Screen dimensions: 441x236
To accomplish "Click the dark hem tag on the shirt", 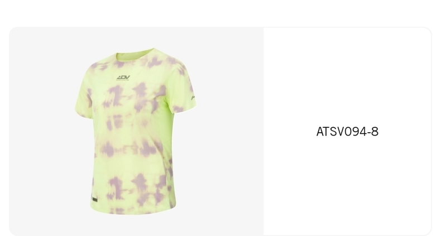I will tap(95, 200).
